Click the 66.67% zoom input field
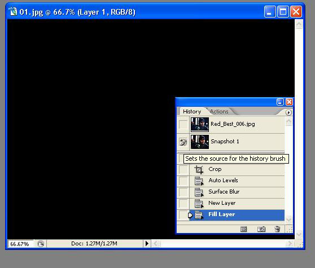Viewport: 315px width, 268px height. (x=20, y=244)
